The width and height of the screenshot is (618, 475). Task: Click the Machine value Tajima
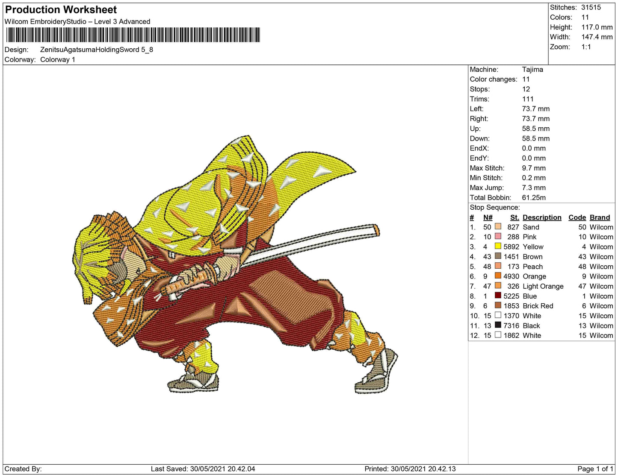click(x=532, y=69)
